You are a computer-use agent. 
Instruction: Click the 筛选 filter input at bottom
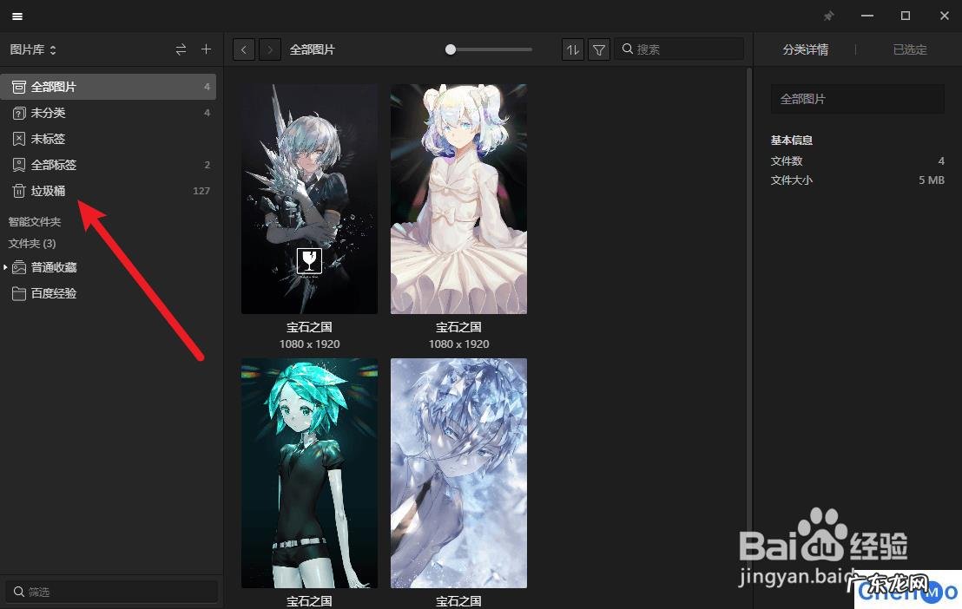[x=113, y=592]
